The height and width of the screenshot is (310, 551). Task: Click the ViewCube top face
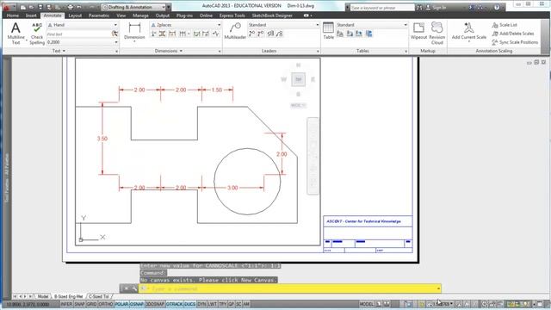[299, 79]
